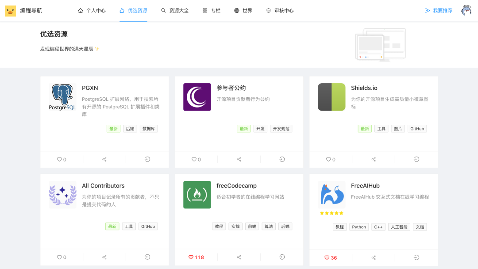
Task: Click the five-star rating under FreeAIHub logo
Action: click(332, 213)
